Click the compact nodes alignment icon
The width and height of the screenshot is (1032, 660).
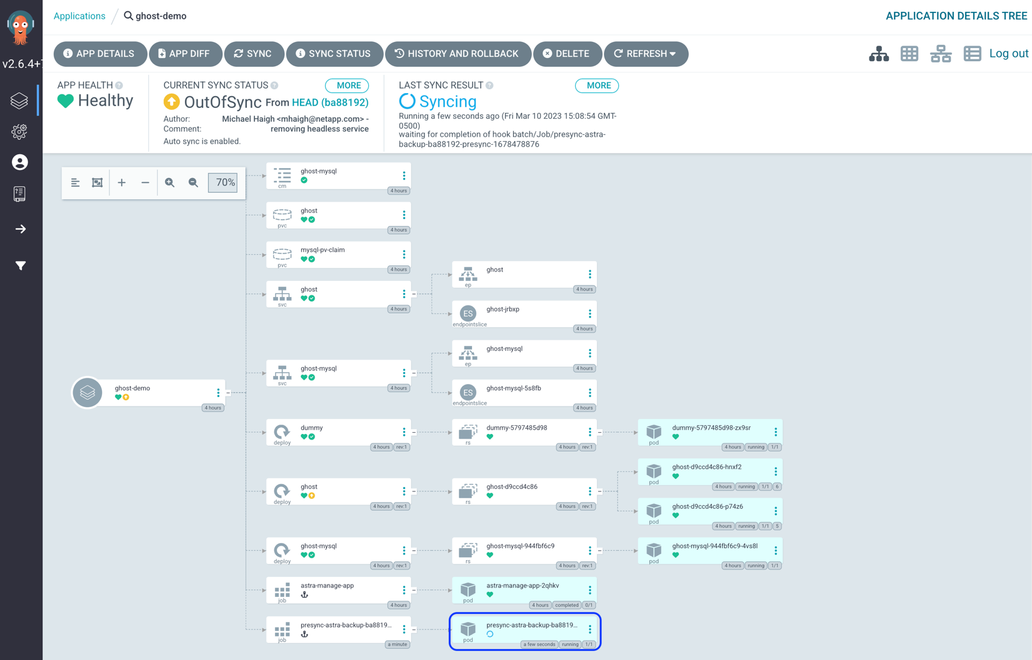pyautogui.click(x=75, y=183)
